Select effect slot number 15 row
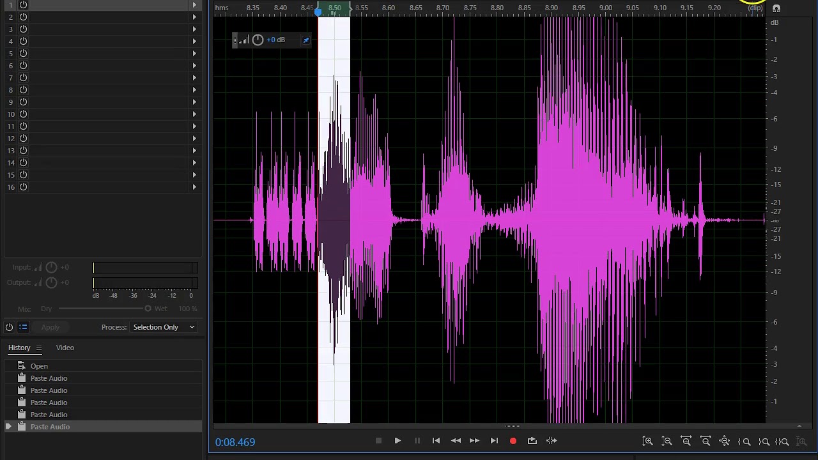This screenshot has width=818, height=460. pyautogui.click(x=102, y=174)
